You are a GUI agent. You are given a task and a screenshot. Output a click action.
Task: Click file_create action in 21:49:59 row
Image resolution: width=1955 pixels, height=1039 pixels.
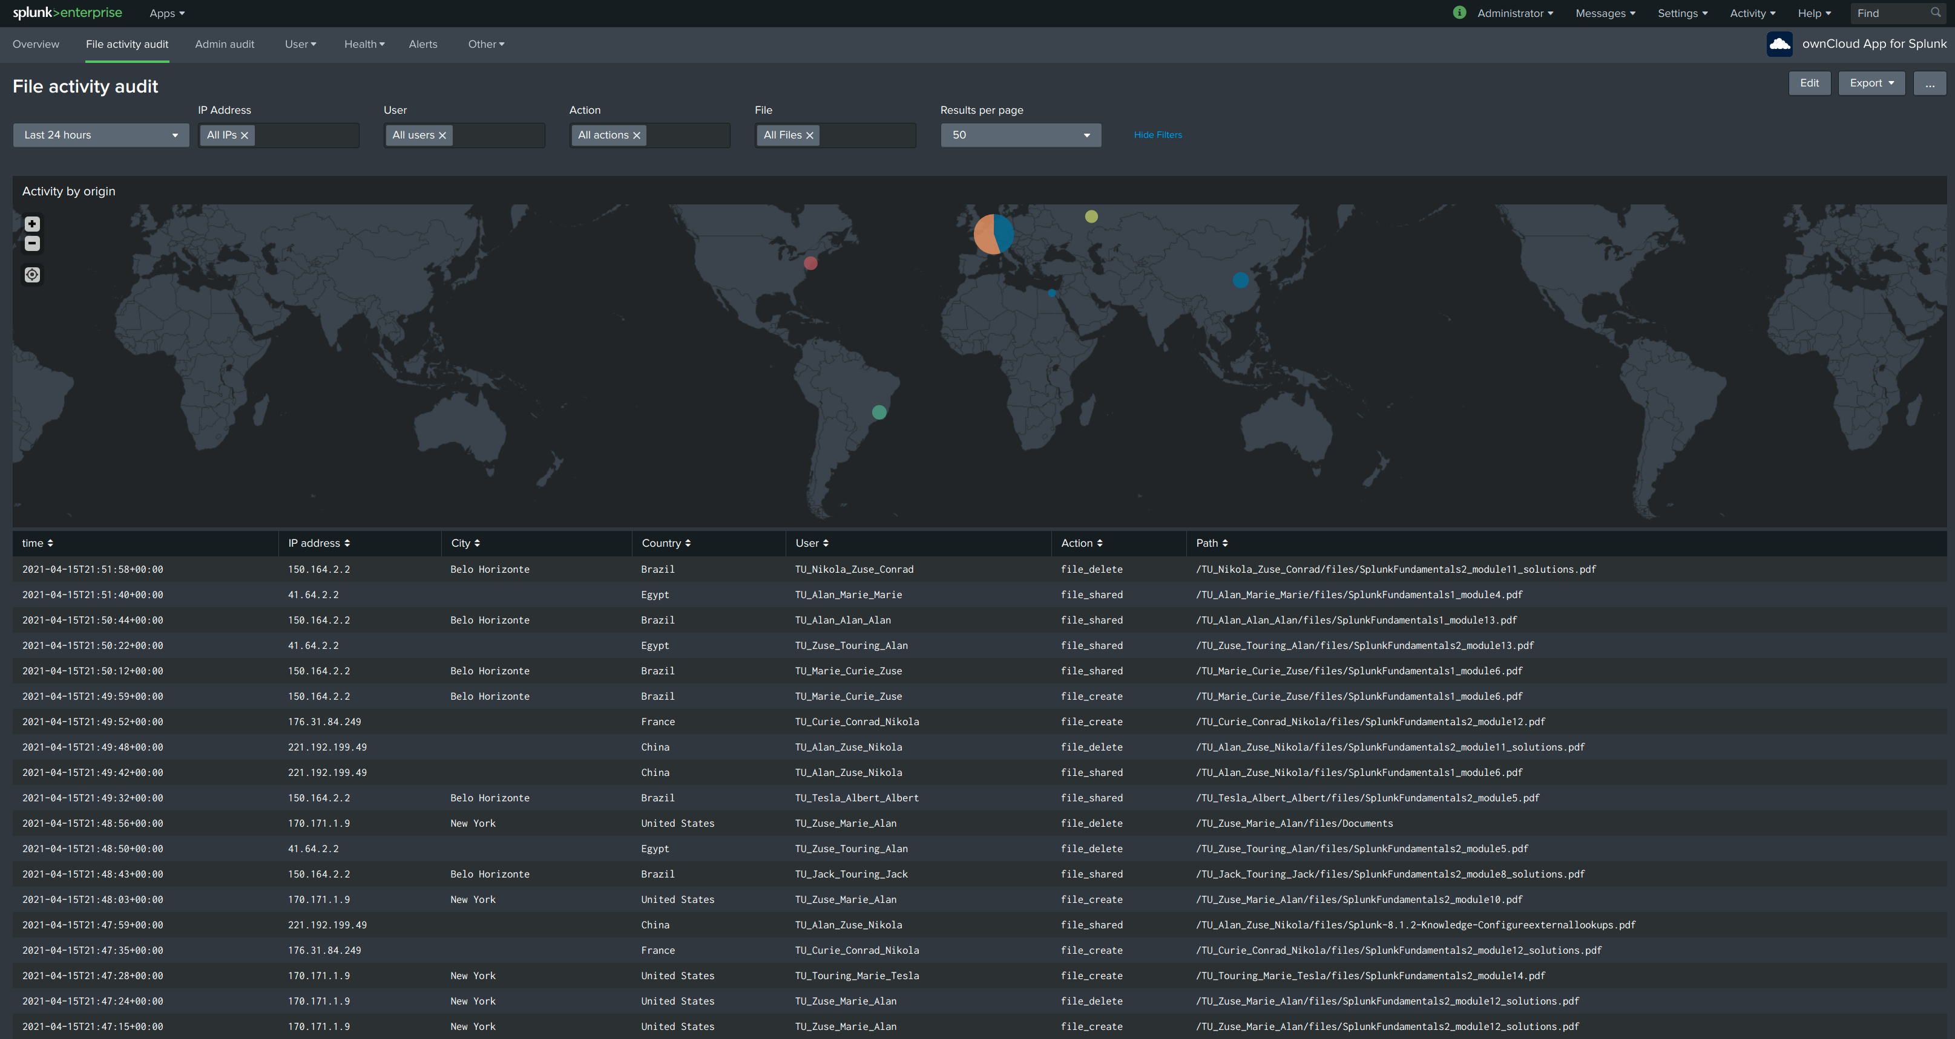click(1091, 696)
